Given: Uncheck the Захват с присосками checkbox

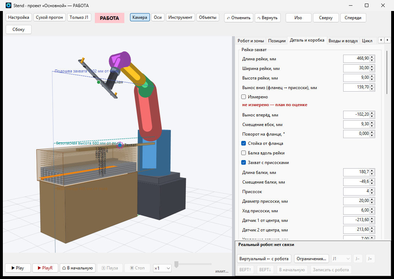Looking at the screenshot, I should coord(243,163).
